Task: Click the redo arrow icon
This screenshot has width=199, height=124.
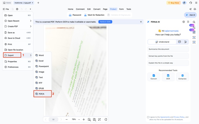Action: point(26,9)
